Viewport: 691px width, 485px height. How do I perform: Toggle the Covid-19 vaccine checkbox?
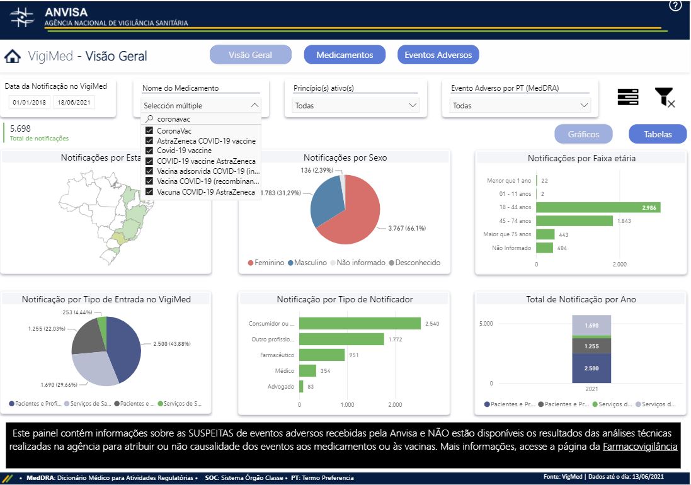click(x=149, y=151)
